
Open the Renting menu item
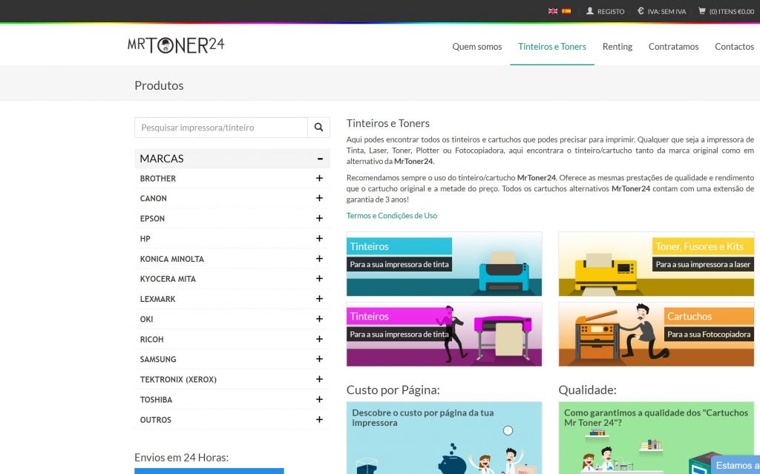tap(617, 46)
